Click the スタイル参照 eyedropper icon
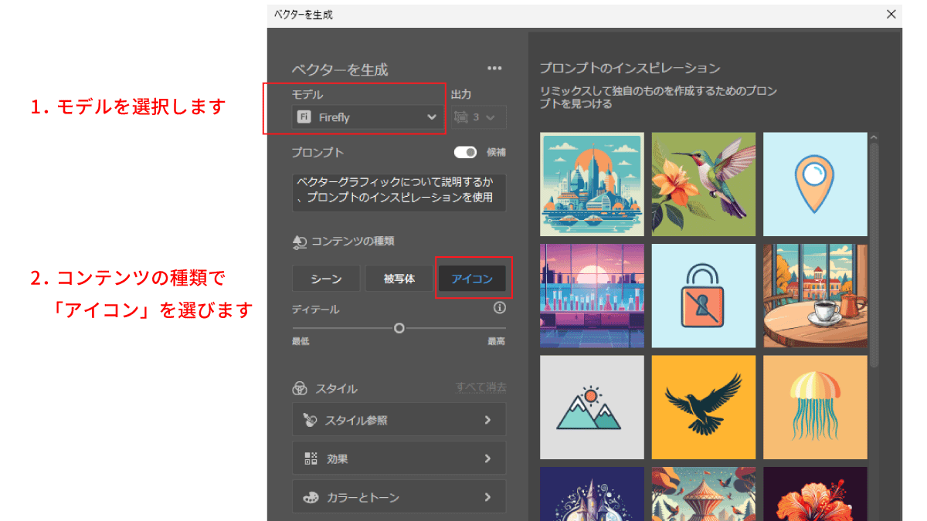Viewport: 927px width, 521px height. coord(310,420)
